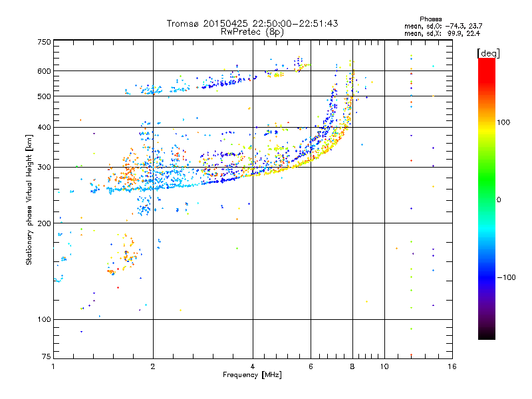Click the x-axis tick label '8'
This screenshot has height=399, width=532.
352,366
